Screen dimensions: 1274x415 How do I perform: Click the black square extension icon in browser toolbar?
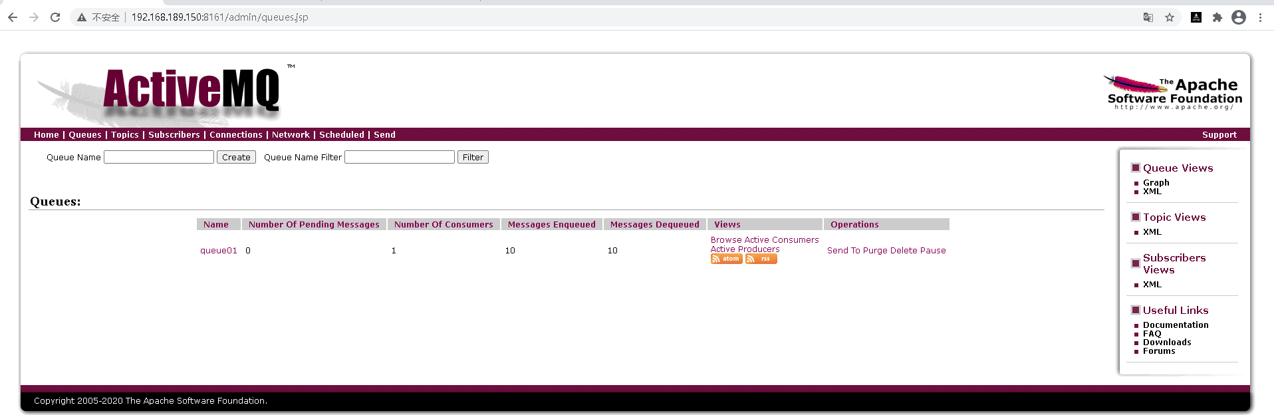click(x=1196, y=17)
